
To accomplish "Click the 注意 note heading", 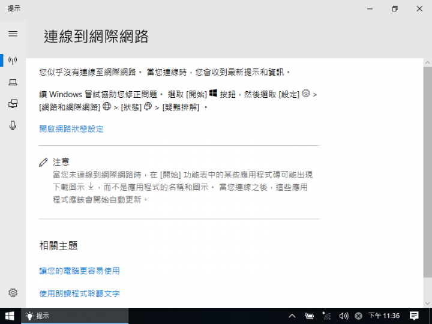I will click(61, 162).
